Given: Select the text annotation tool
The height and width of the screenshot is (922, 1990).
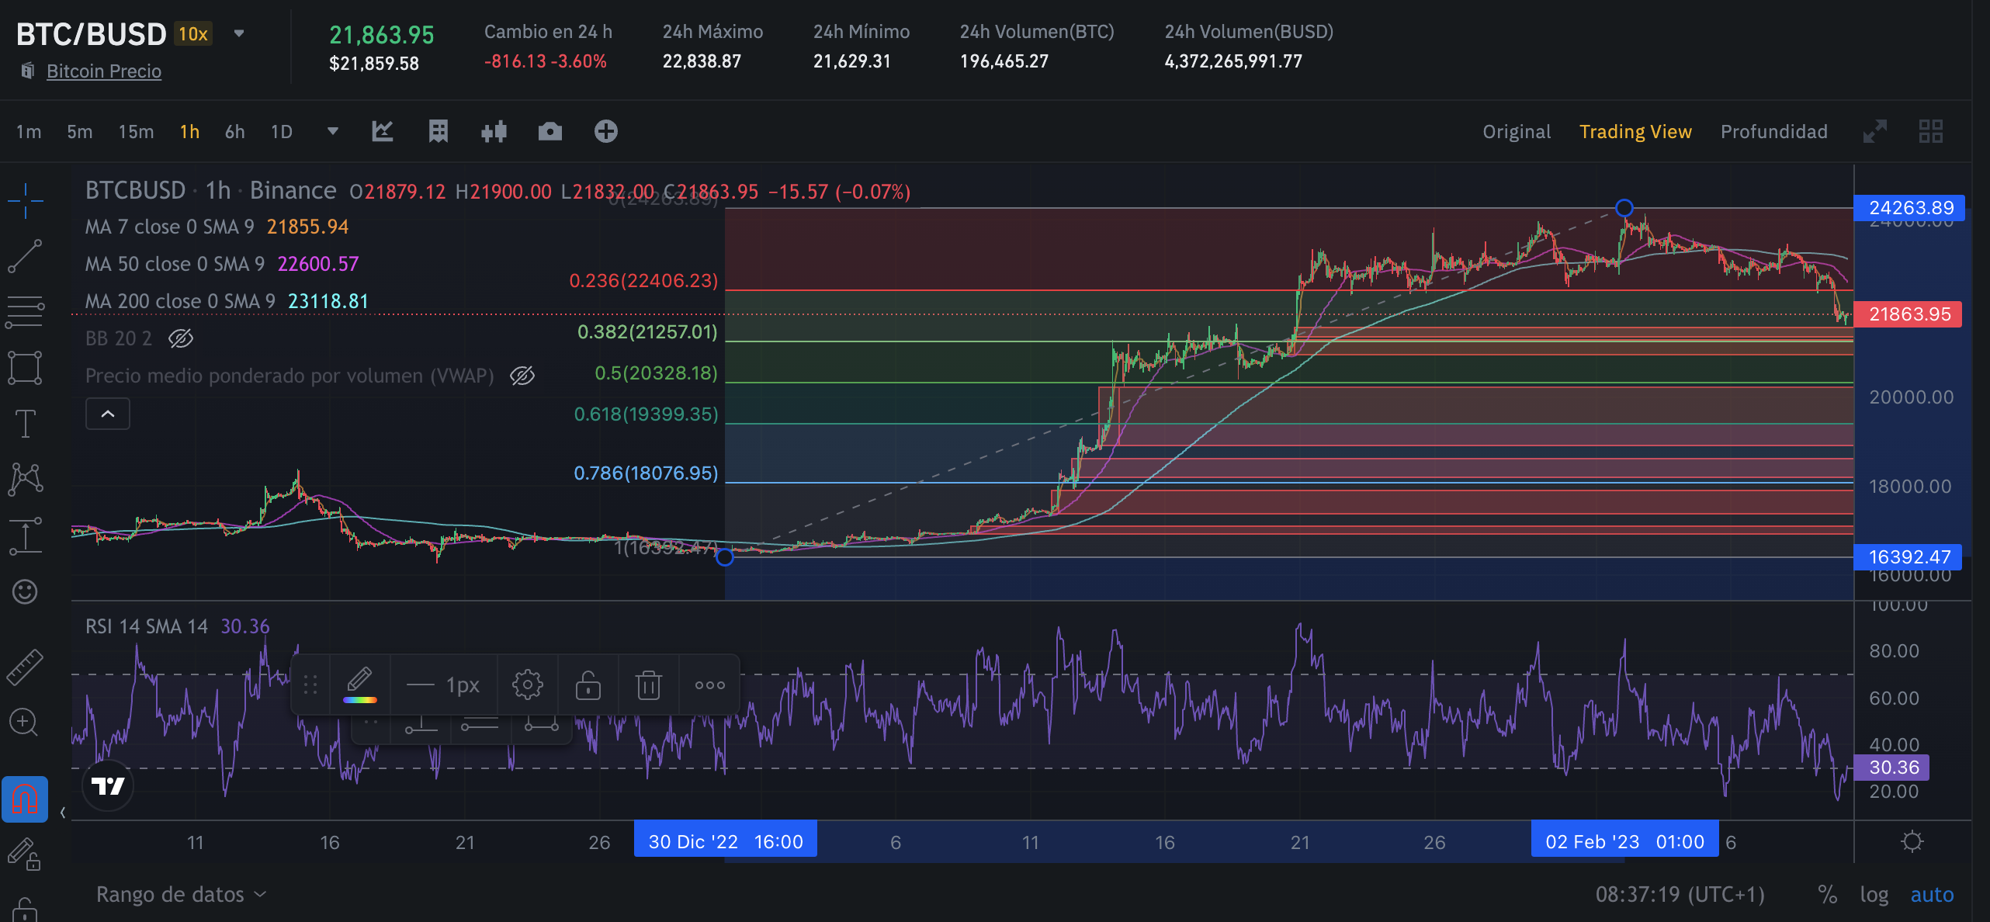Looking at the screenshot, I should tap(25, 424).
